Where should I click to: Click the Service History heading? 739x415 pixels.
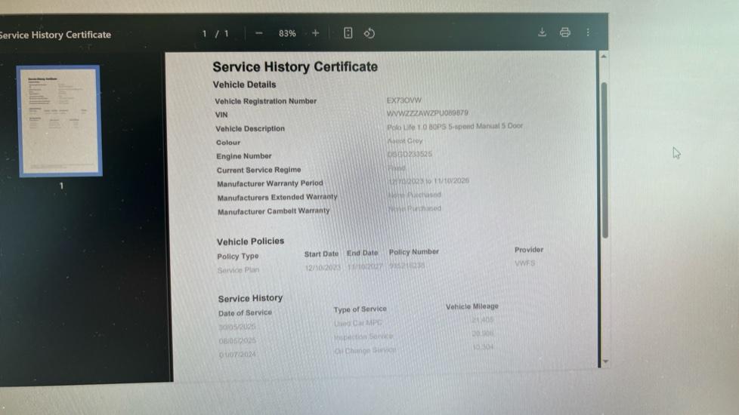250,298
